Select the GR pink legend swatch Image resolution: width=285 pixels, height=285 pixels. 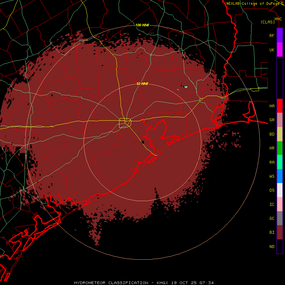coord(280,120)
